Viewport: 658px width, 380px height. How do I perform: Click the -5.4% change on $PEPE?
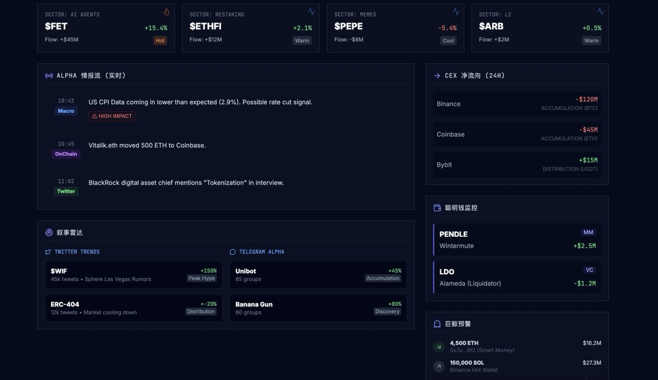447,28
